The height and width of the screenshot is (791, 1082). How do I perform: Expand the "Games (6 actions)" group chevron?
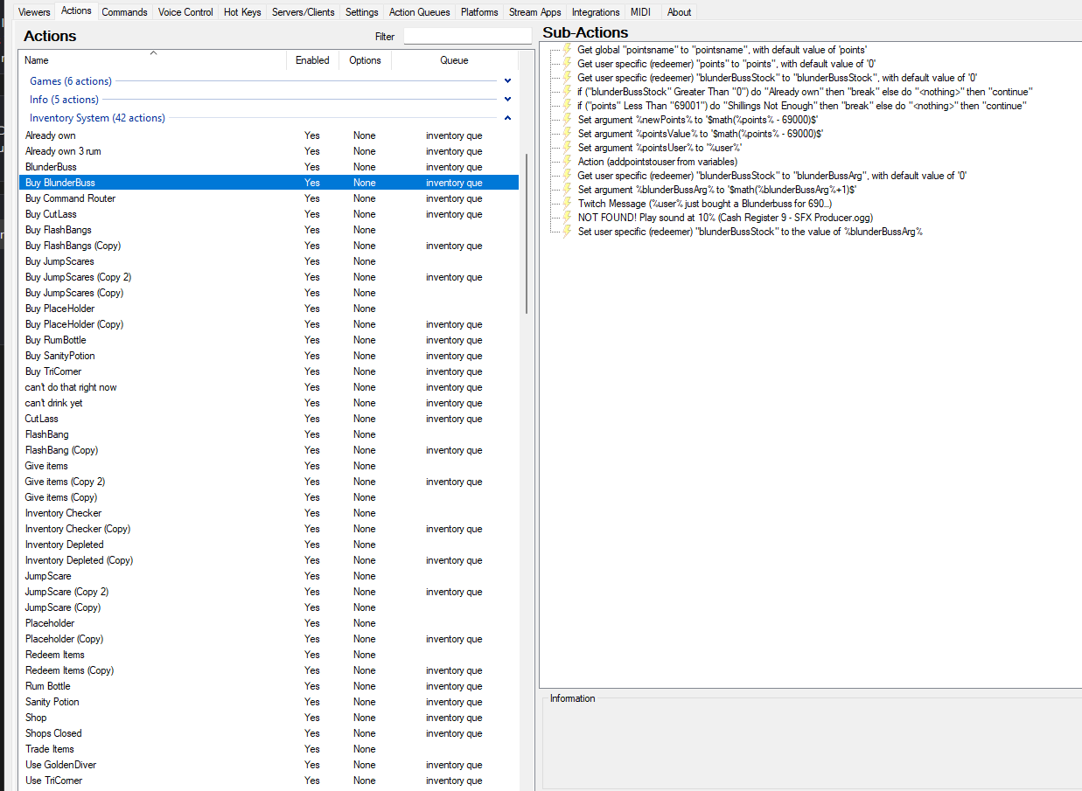coord(507,80)
